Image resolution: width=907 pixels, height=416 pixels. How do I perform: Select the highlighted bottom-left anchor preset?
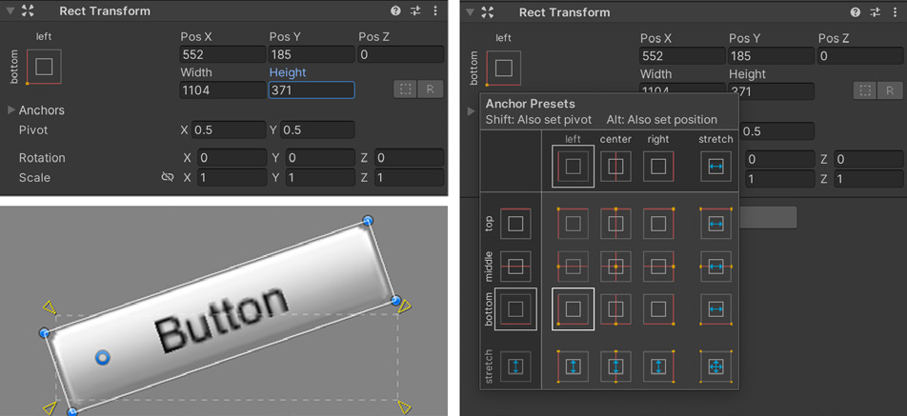pos(573,309)
